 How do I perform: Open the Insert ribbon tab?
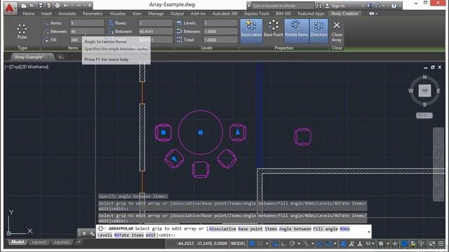(46, 13)
